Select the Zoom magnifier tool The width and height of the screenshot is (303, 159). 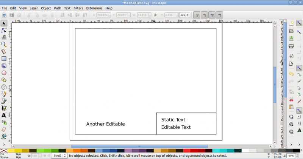click(x=4, y=45)
